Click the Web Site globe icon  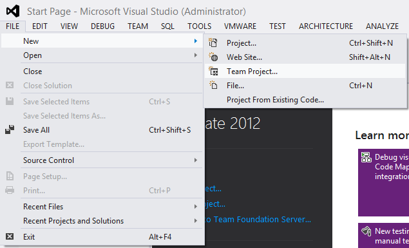(x=213, y=57)
